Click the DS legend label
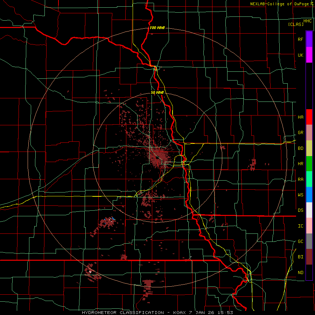Image resolution: width=315 pixels, height=315 pixels. [300, 210]
